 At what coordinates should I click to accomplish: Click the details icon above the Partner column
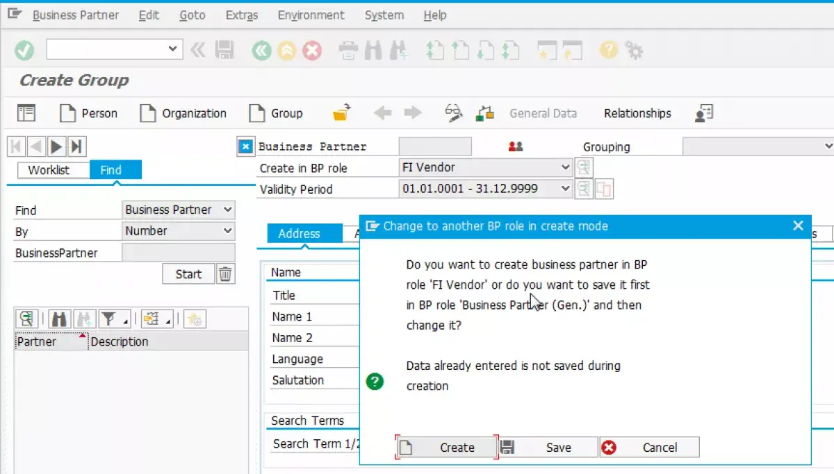pos(26,319)
